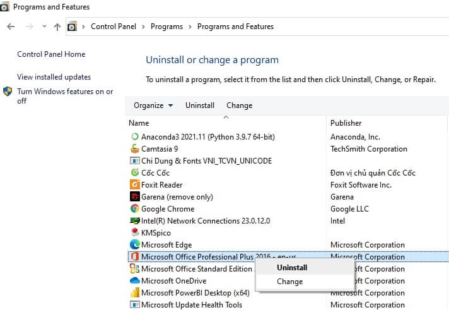Viewport: 449px width, 310px height.
Task: Go to Programs in breadcrumb
Action: tap(166, 27)
